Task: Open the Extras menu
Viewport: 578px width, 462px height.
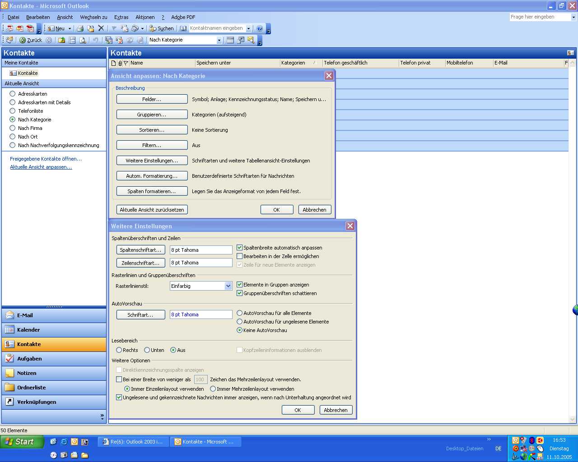Action: (121, 17)
